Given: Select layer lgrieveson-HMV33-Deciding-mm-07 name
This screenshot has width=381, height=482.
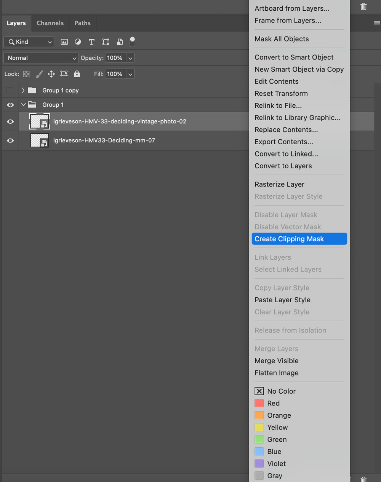Looking at the screenshot, I should 104,140.
